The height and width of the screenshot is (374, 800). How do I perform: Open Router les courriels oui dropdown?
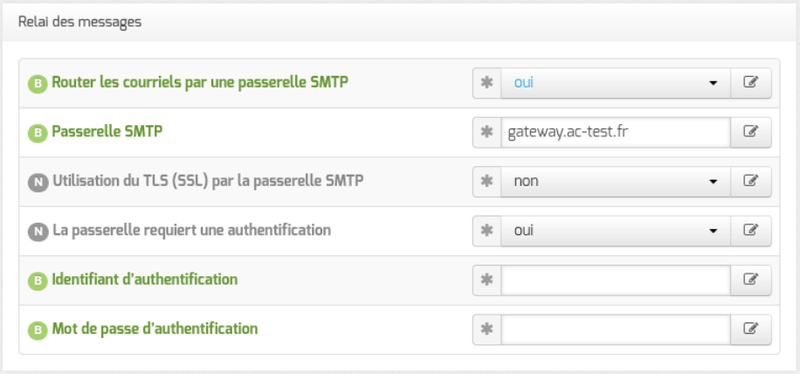616,83
